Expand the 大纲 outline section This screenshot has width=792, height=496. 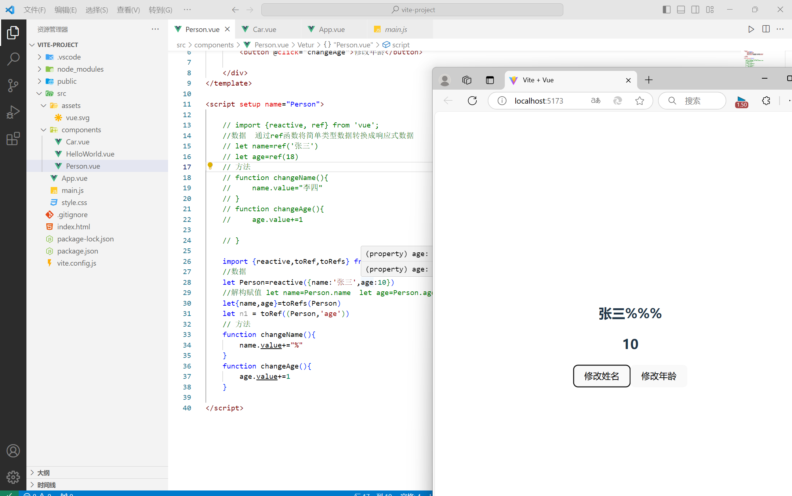click(32, 472)
